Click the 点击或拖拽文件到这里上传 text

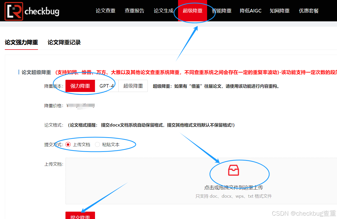234,187
